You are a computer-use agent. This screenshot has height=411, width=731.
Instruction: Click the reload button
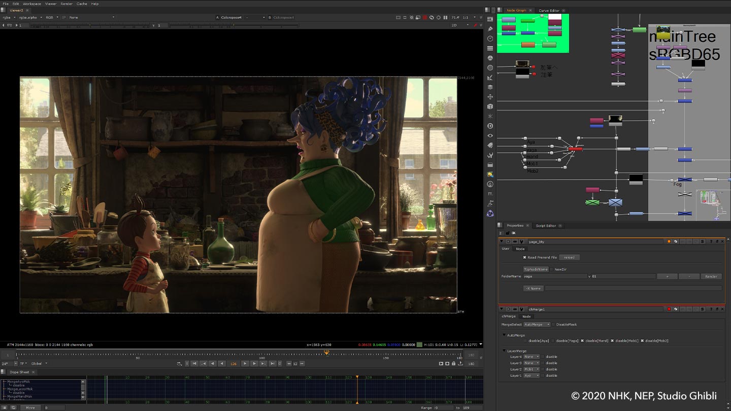pyautogui.click(x=569, y=257)
